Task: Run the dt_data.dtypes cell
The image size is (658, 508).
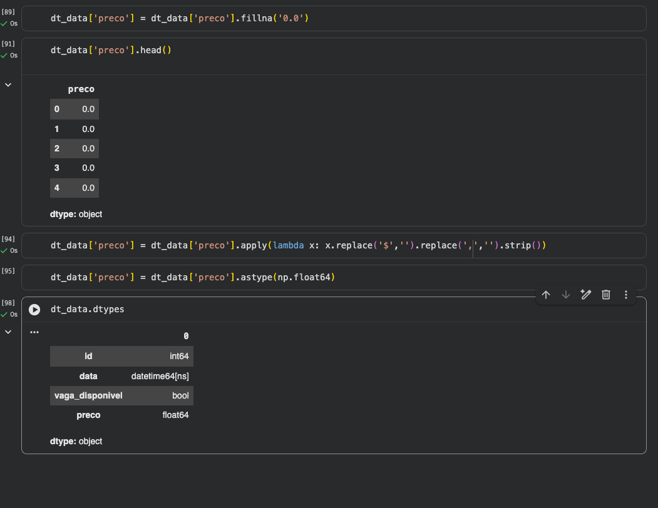Action: (x=34, y=310)
